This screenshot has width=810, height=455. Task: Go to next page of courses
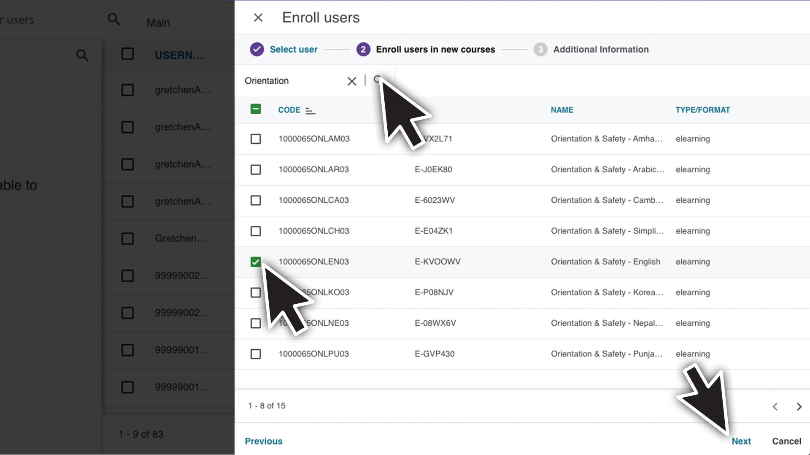coord(799,407)
